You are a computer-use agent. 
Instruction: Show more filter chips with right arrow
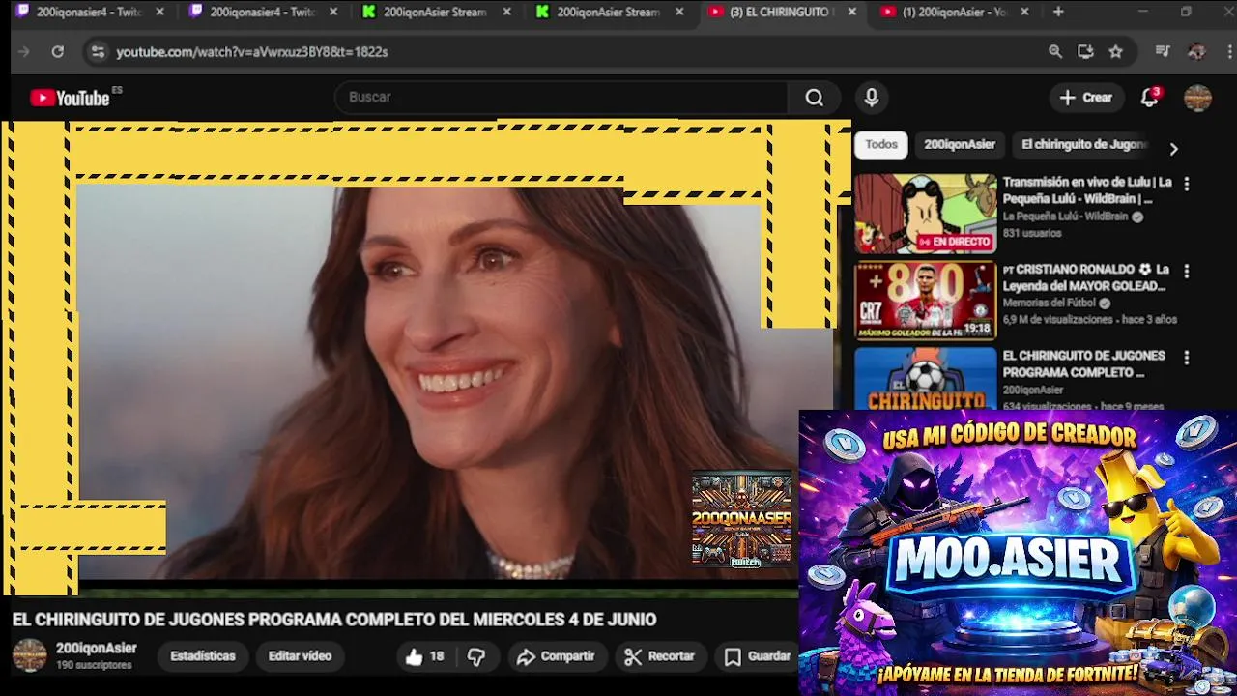pos(1173,149)
